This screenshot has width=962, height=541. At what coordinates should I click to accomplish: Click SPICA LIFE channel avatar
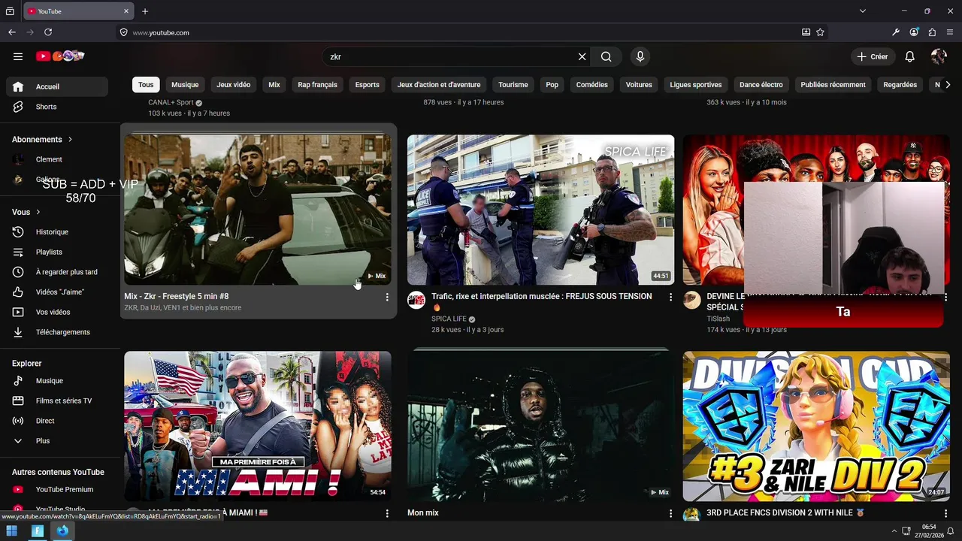pos(416,301)
